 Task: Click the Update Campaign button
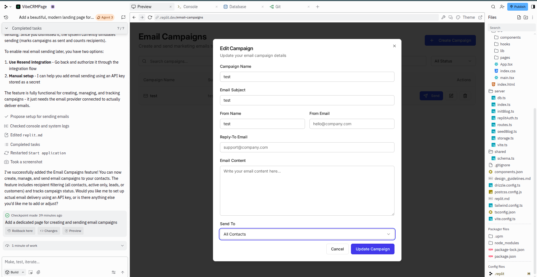[x=372, y=249]
